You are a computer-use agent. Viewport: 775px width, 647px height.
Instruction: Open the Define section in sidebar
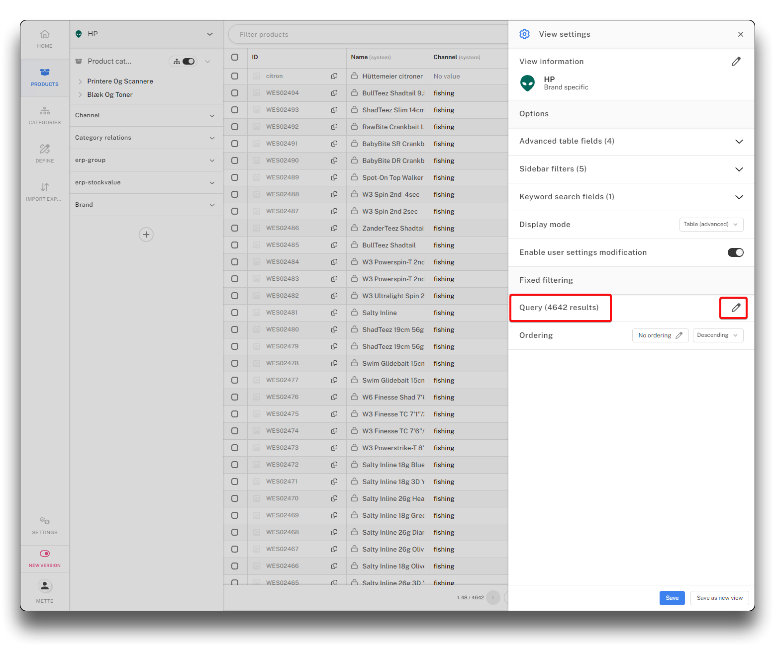click(45, 153)
